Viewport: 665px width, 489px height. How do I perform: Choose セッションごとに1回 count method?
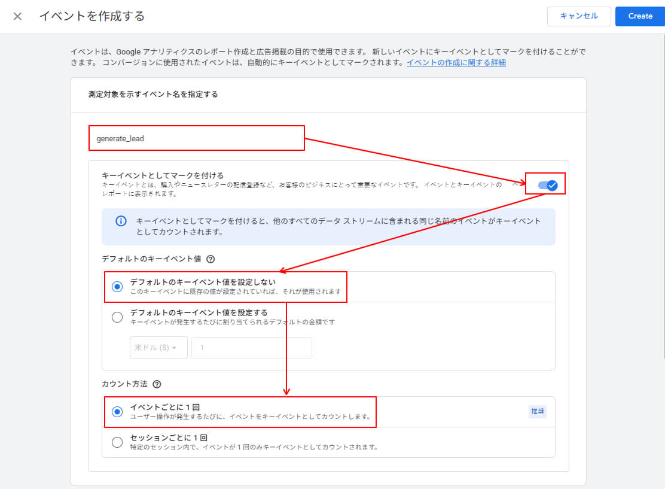tap(117, 442)
